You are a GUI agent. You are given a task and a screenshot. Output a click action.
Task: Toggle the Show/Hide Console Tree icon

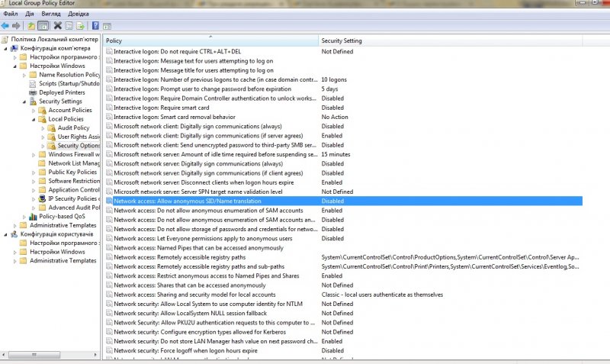43,25
